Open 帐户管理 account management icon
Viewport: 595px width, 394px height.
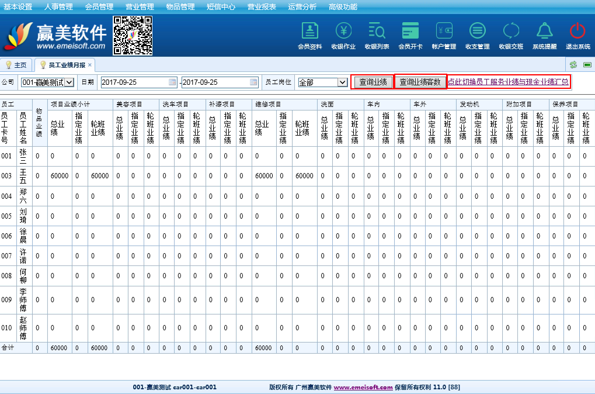click(444, 31)
